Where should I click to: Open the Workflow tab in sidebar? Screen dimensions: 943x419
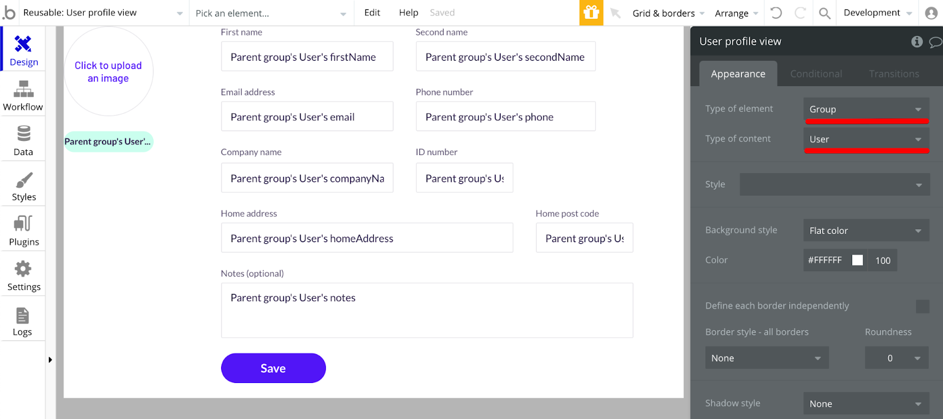23,94
